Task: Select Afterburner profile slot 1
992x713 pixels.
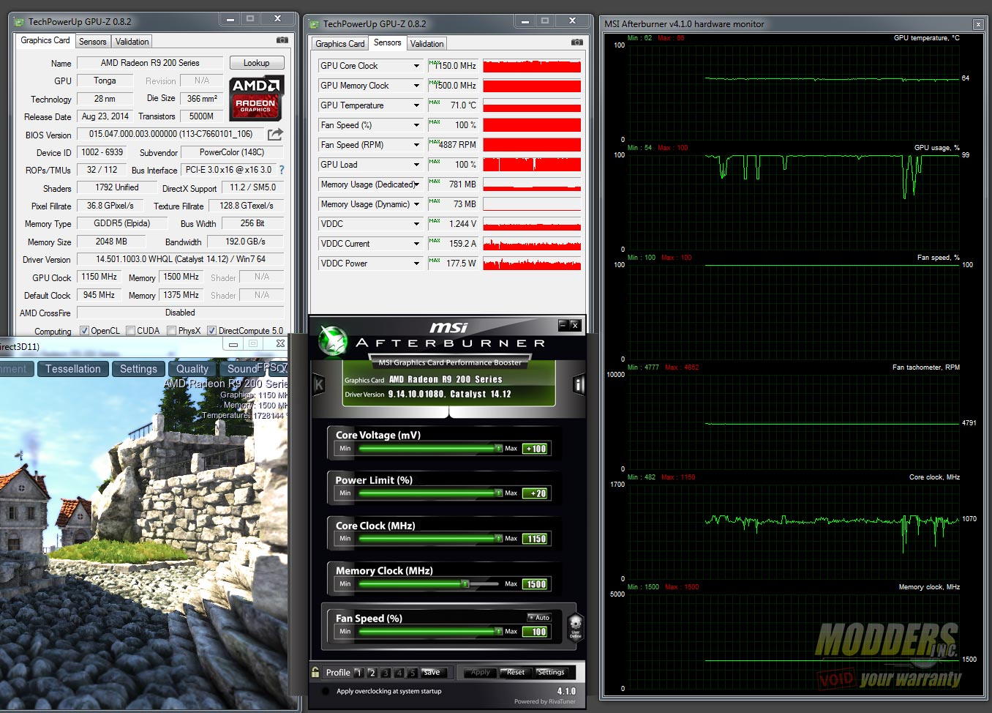Action: [x=358, y=673]
